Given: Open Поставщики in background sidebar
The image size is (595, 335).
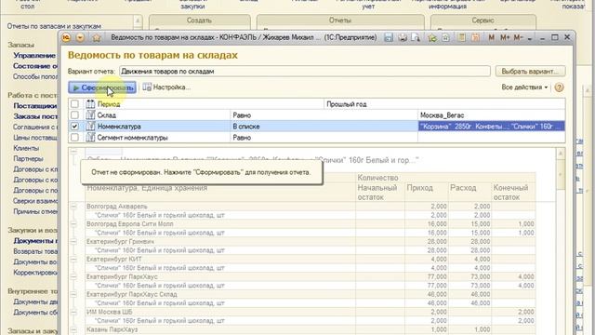Looking at the screenshot, I should pos(35,105).
